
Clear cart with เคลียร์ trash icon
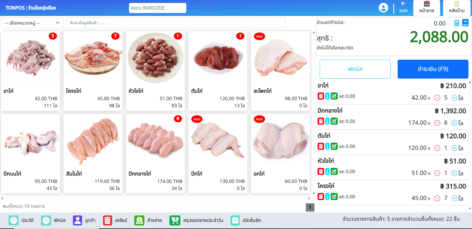pos(107,220)
